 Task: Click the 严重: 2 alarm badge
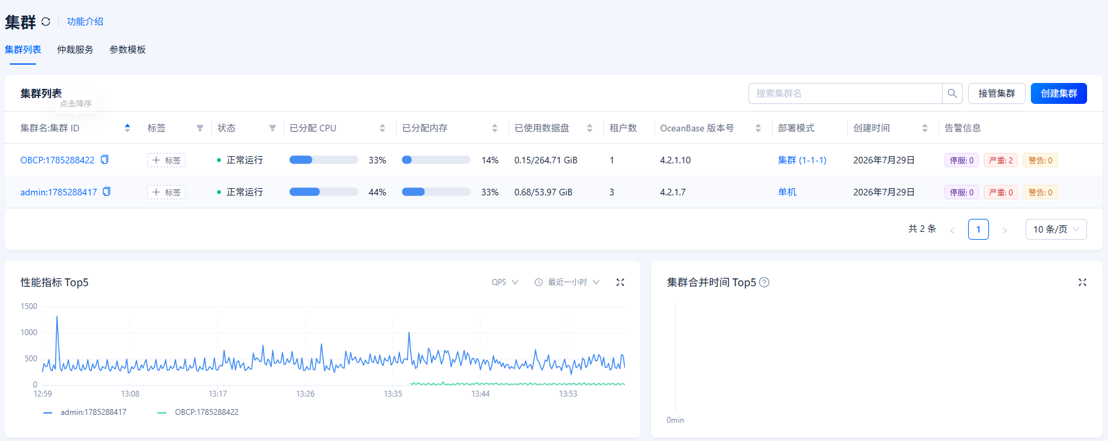(x=1001, y=160)
